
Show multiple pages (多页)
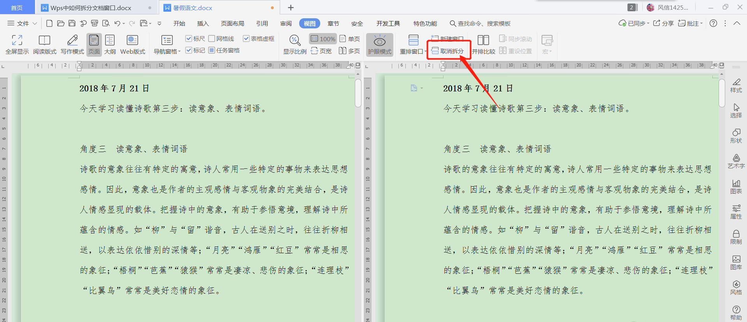click(x=349, y=51)
